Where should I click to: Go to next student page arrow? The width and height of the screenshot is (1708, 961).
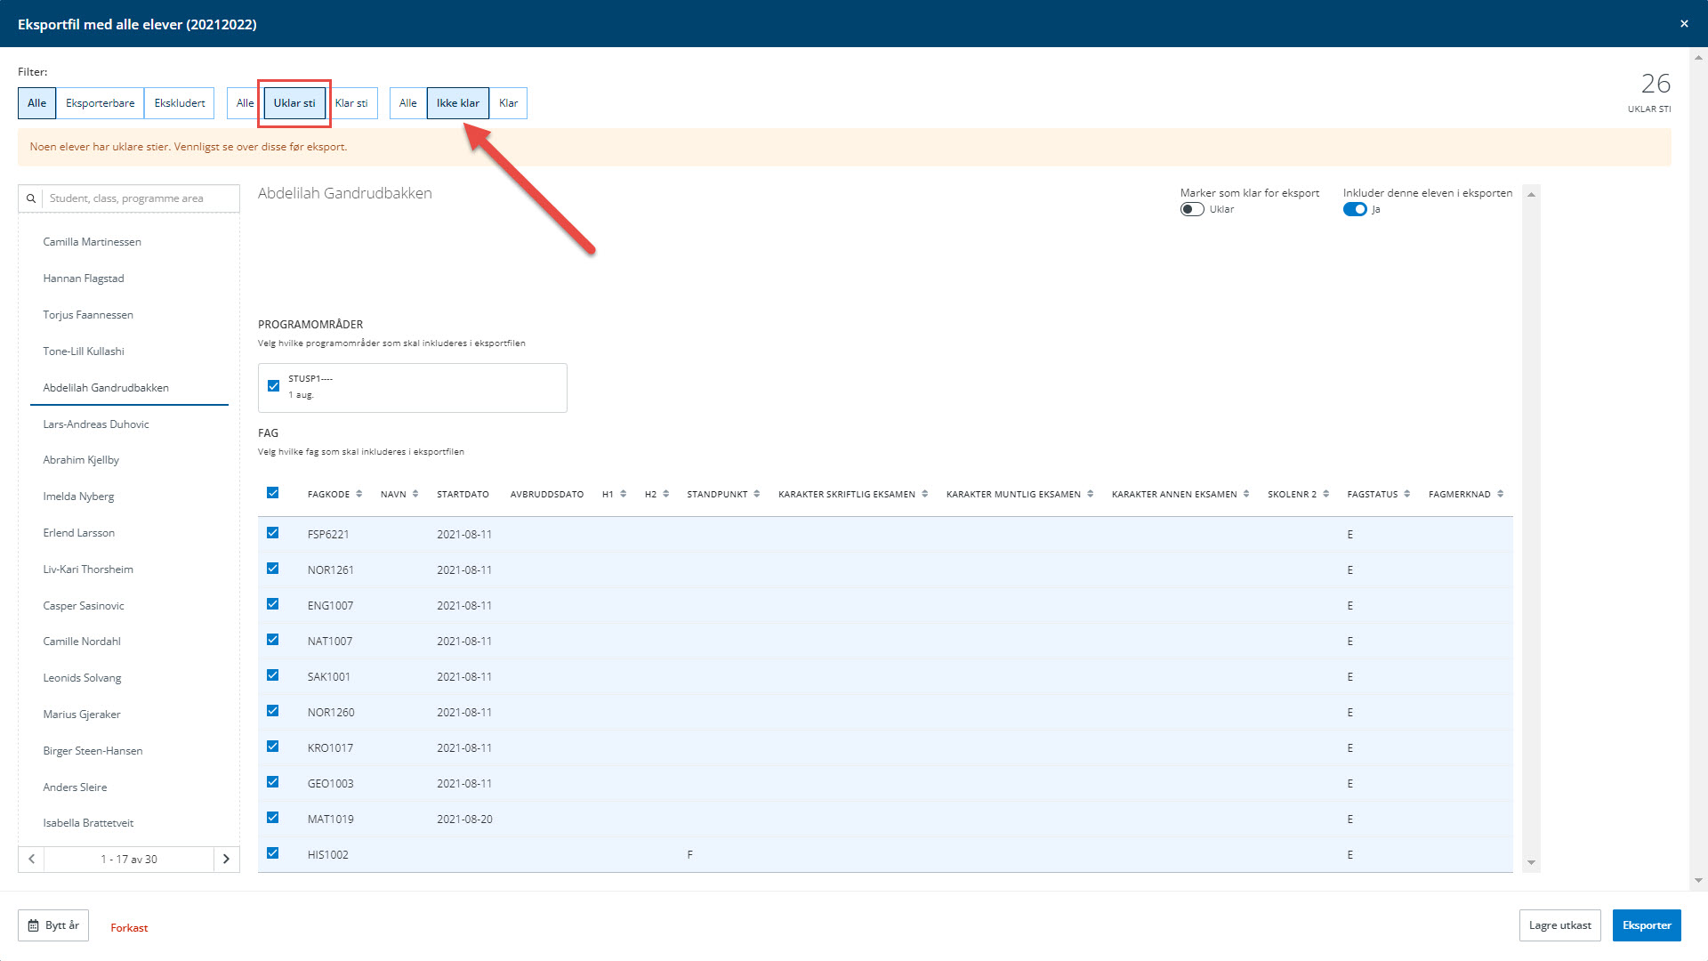point(226,859)
